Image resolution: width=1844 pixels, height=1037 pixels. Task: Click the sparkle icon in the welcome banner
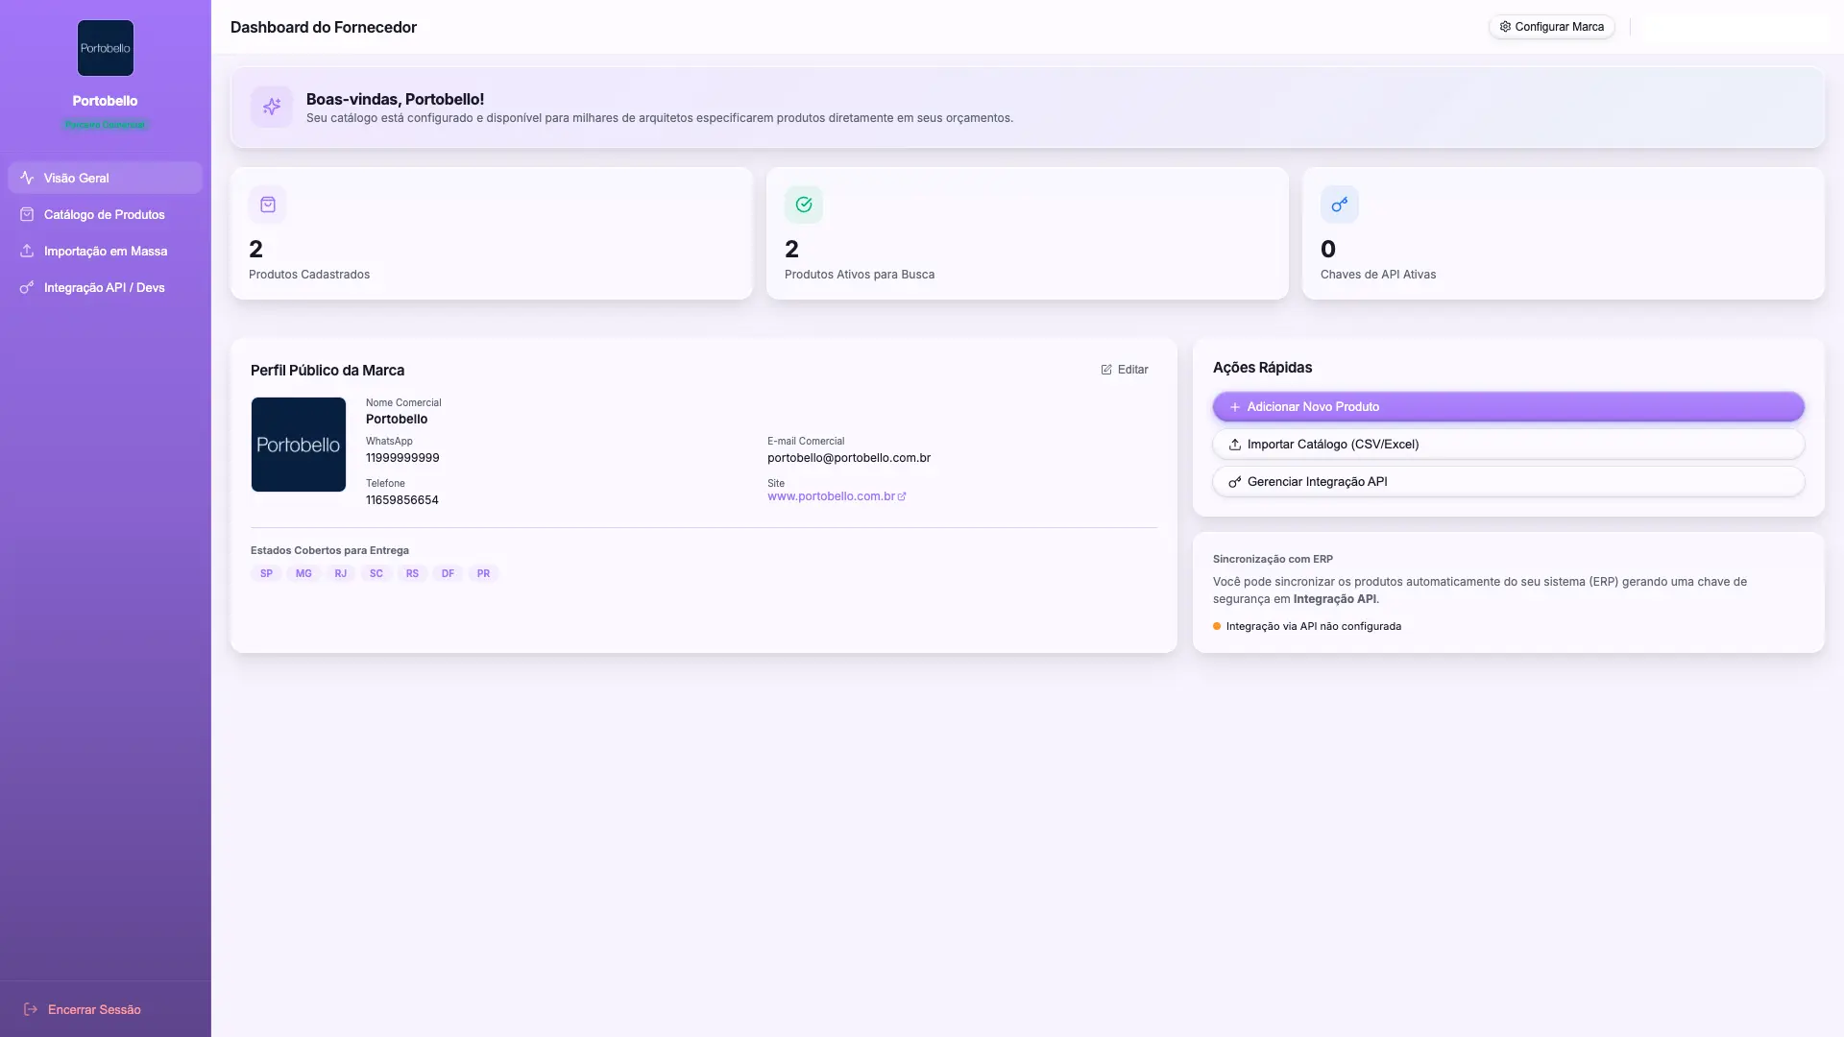pyautogui.click(x=272, y=107)
